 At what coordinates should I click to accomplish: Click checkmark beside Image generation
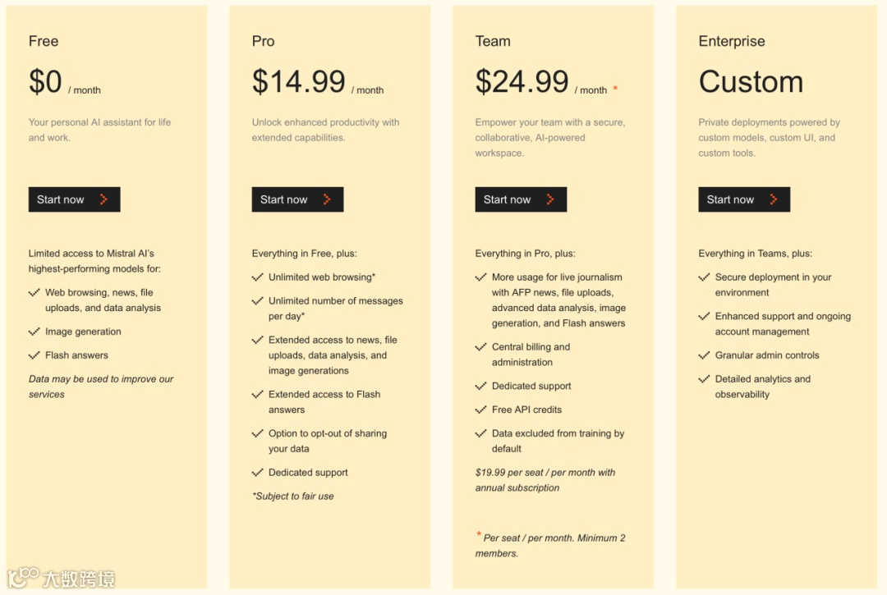pyautogui.click(x=34, y=332)
